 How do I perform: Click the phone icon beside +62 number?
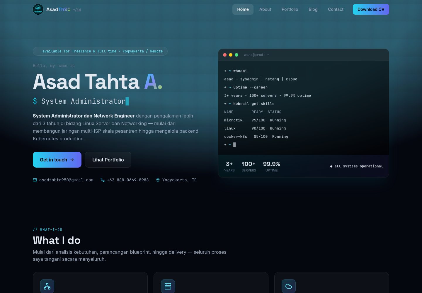(103, 180)
